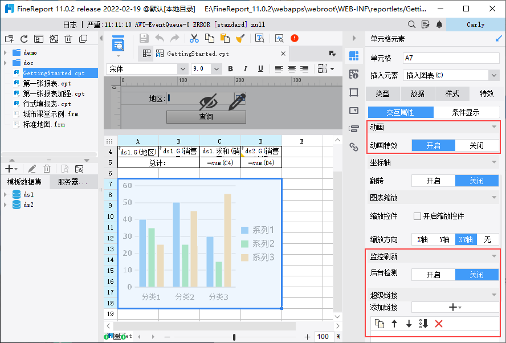Click the align right icon

click(304, 69)
